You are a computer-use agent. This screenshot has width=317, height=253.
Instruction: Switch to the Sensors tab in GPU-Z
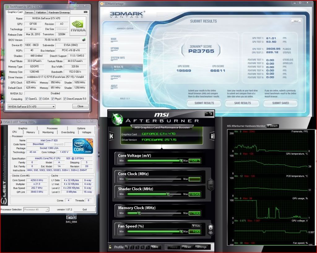pyautogui.click(x=29, y=12)
